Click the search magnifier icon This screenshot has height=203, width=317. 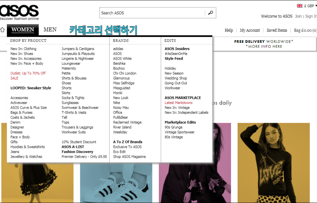pyautogui.click(x=211, y=13)
